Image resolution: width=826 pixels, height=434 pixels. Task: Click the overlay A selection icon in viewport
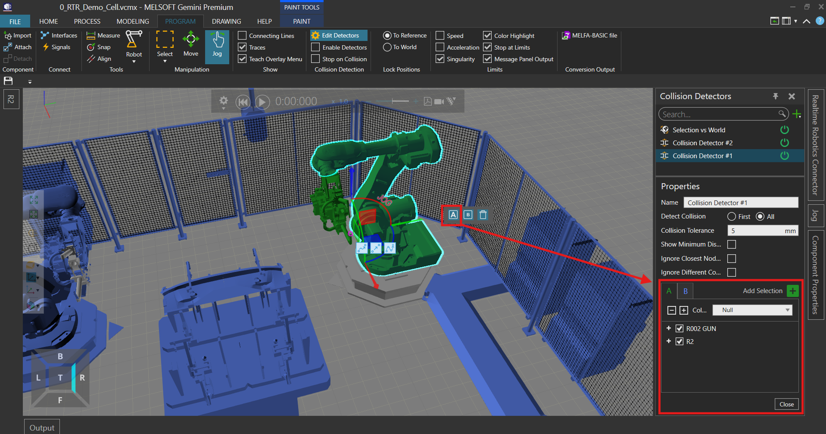tap(453, 215)
